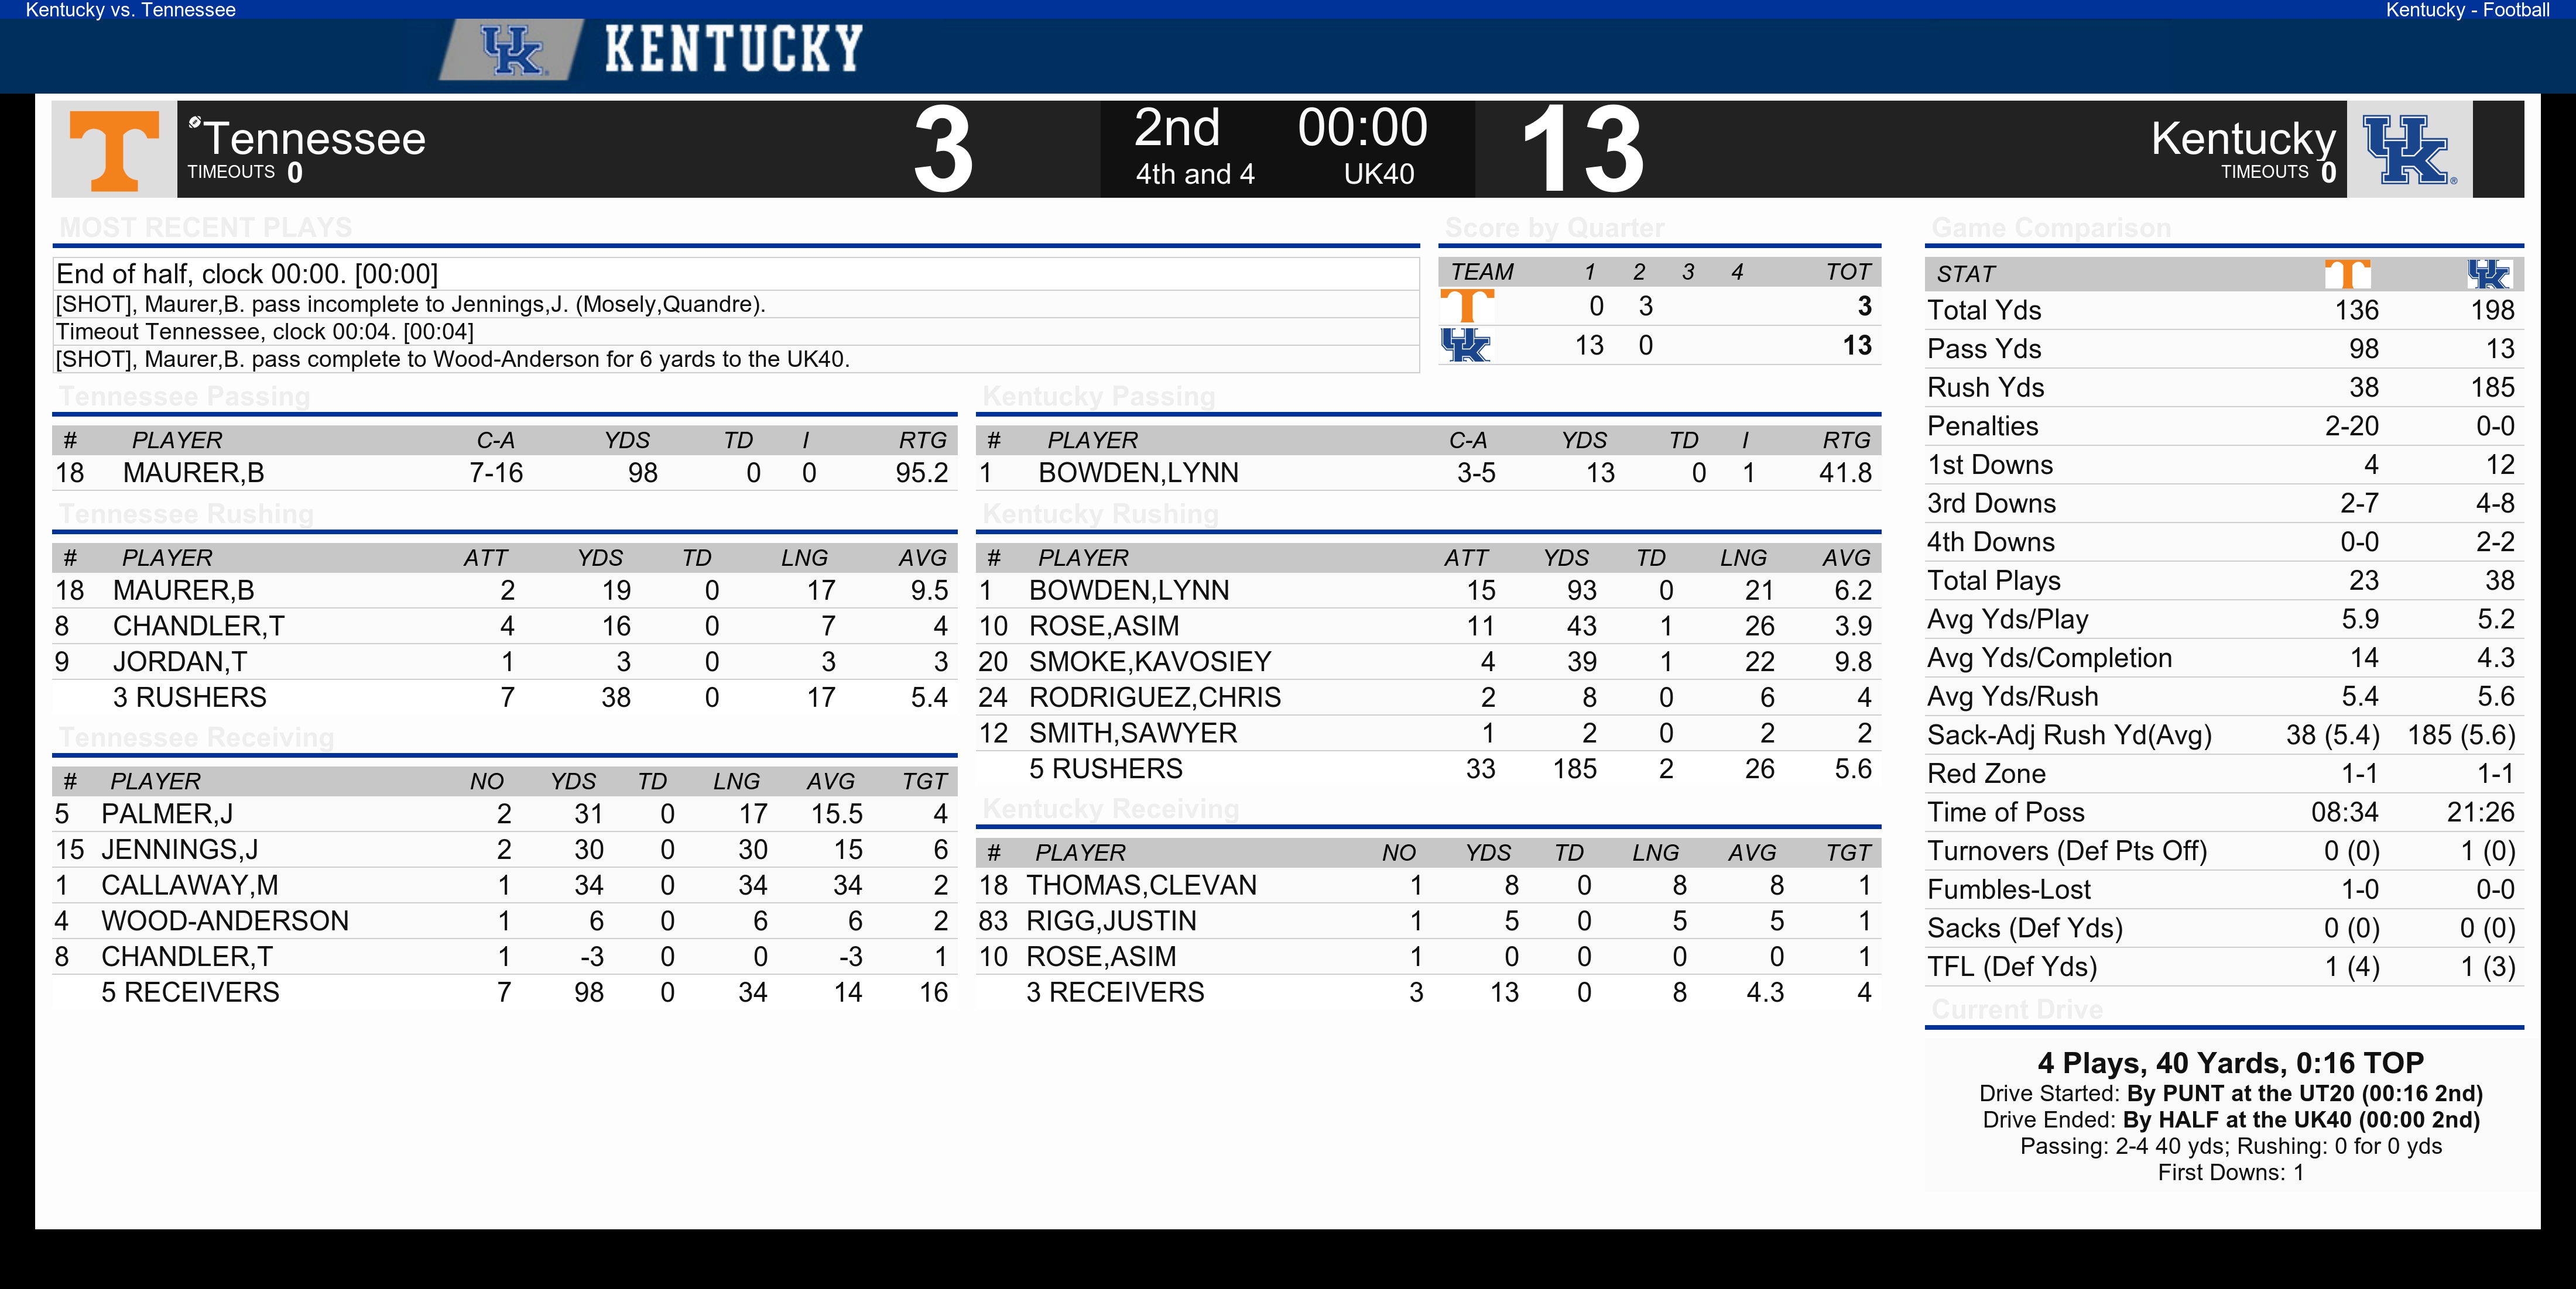Select CALLAWAY,M in Tennessee Receiving table
Viewport: 2576px width, 1289px height.
click(190, 885)
